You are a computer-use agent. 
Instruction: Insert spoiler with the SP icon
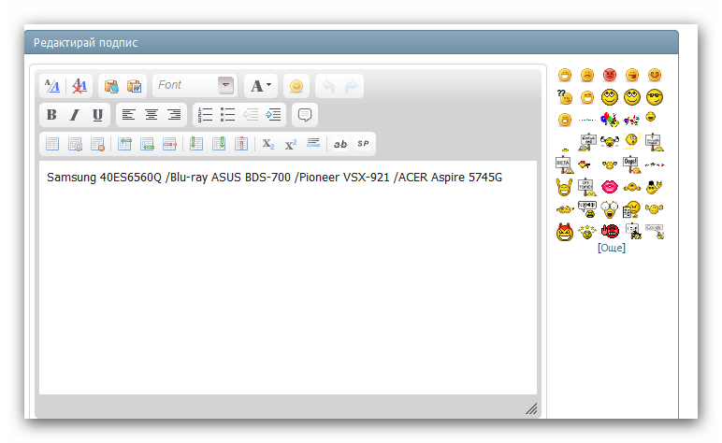pyautogui.click(x=363, y=144)
